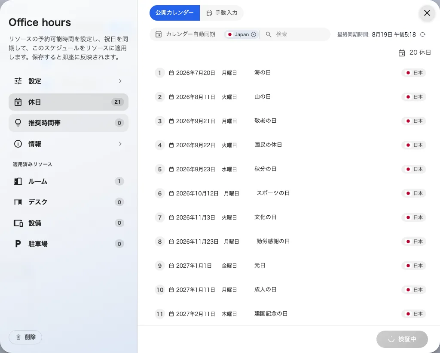Switch to the 公開カレンダー tab
The image size is (440, 353).
(x=174, y=13)
